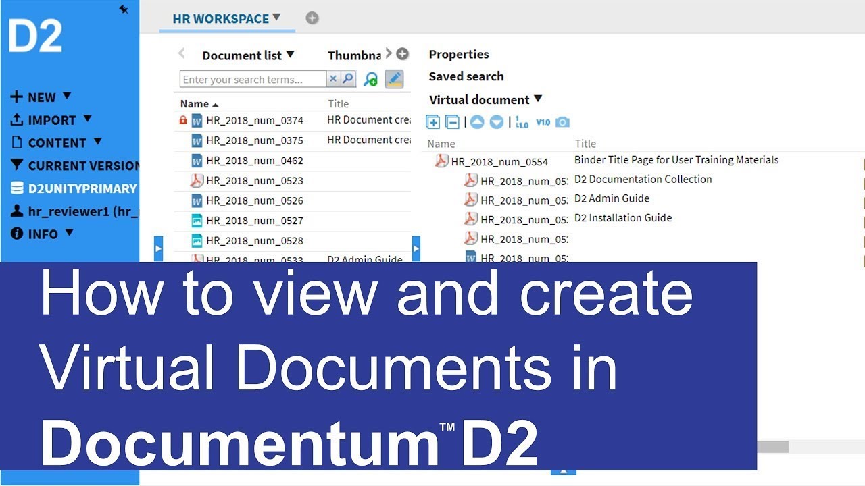This screenshot has width=865, height=486.
Task: Move selected virtual document child down
Action: point(497,122)
